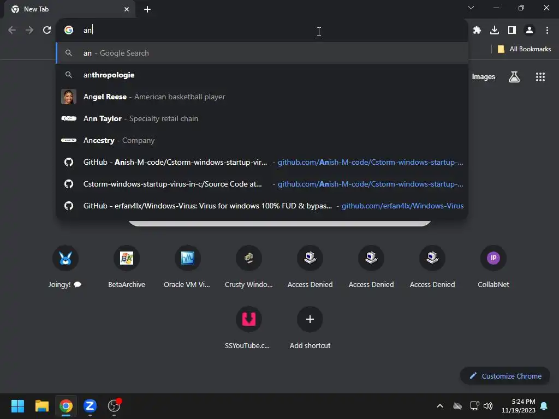Open the tab search chevron
The height and width of the screenshot is (419, 559).
click(x=471, y=8)
